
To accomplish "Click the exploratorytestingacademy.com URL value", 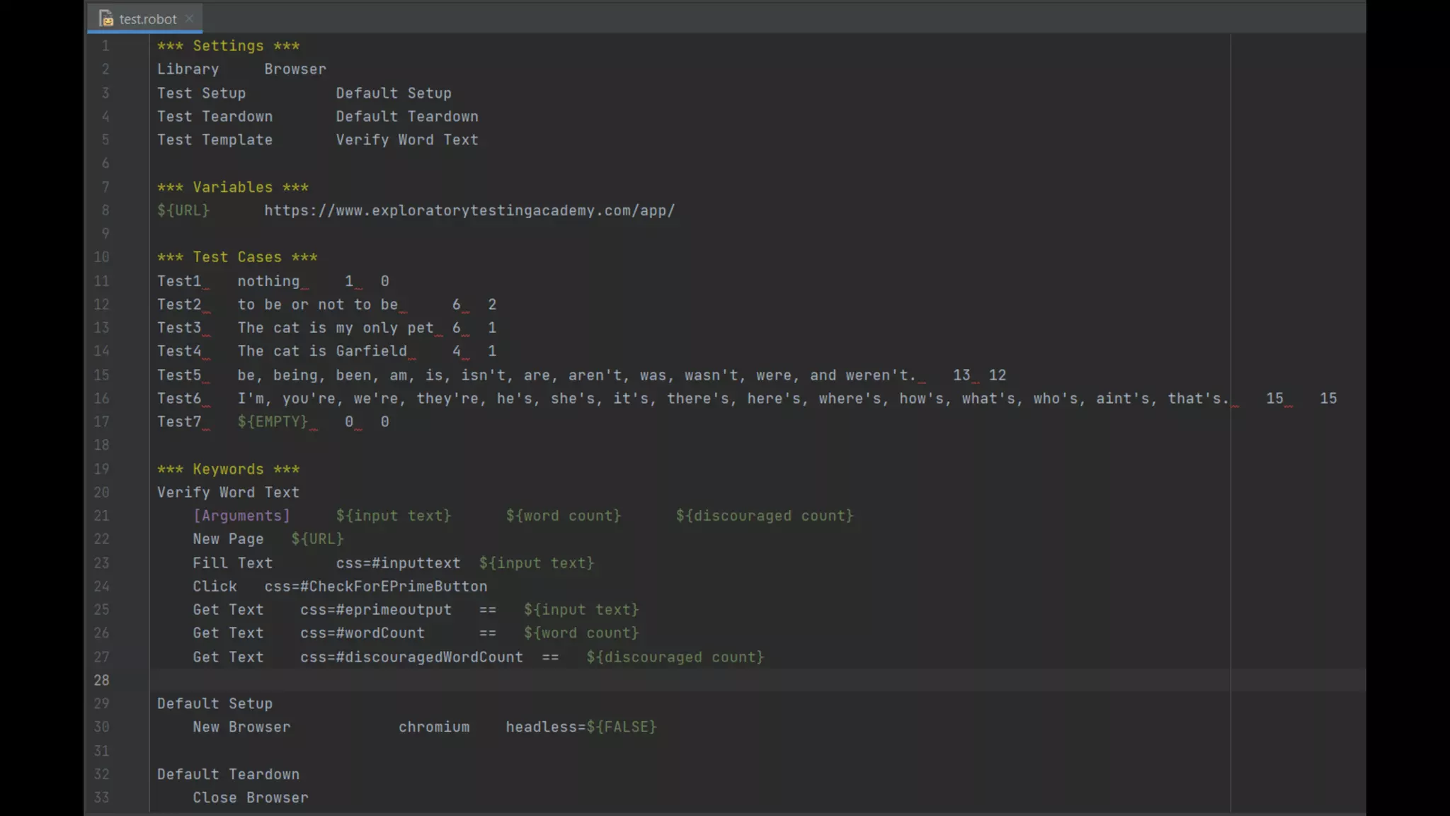I will pyautogui.click(x=469, y=210).
